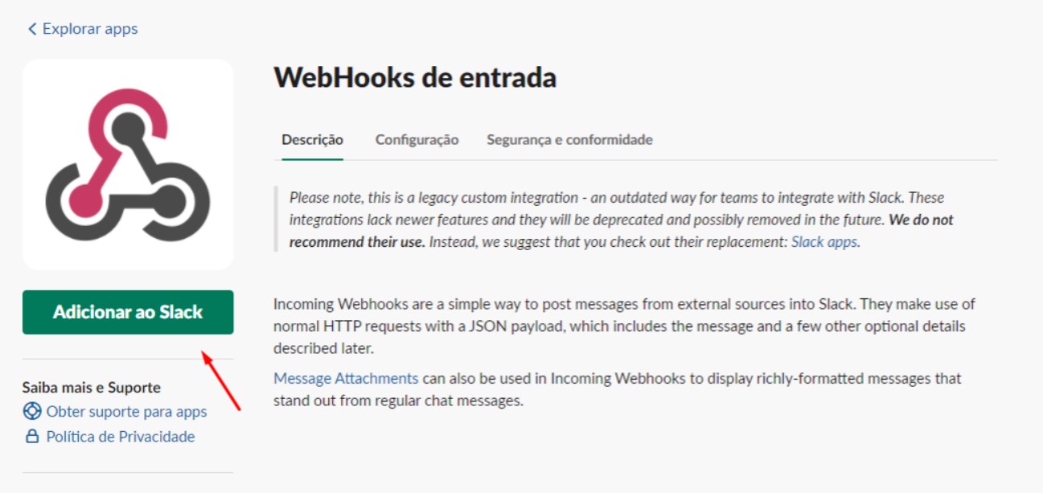Click the Saiba mais e Suporte heading

click(x=91, y=388)
